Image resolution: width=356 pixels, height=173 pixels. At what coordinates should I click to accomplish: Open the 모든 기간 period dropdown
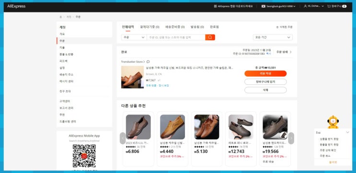pyautogui.click(x=273, y=37)
